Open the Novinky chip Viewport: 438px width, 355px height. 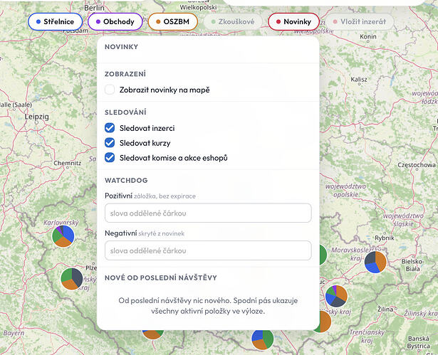click(293, 21)
